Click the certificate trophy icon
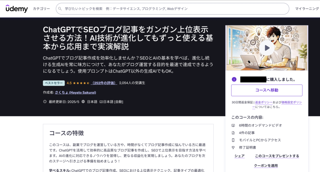The width and height of the screenshot is (320, 172). click(233, 147)
